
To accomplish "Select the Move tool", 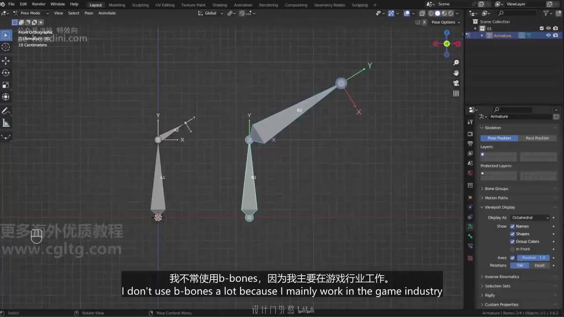I will [6, 60].
